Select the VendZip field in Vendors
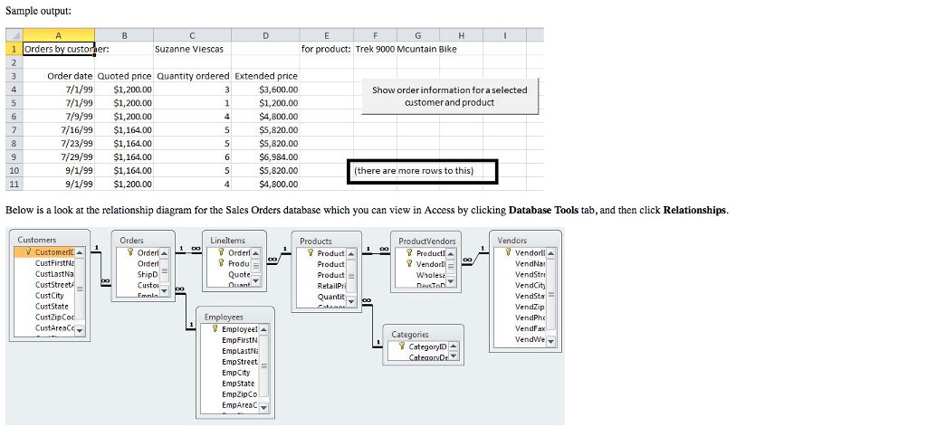This screenshot has height=436, width=927. [529, 308]
